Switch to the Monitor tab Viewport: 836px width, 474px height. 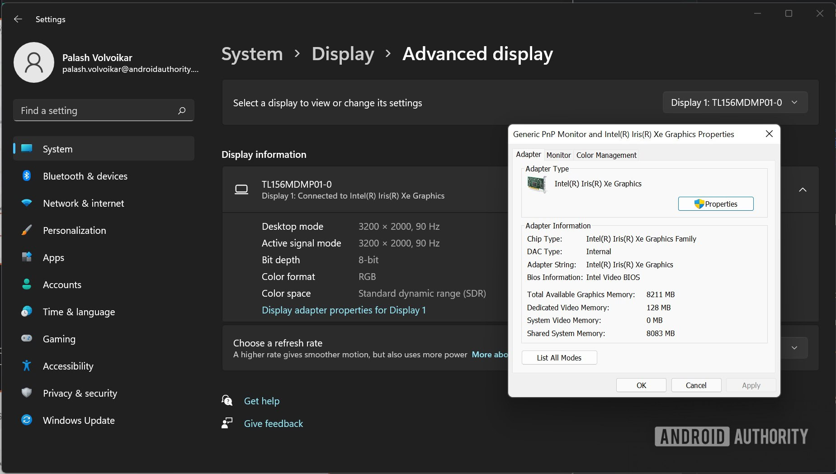558,155
